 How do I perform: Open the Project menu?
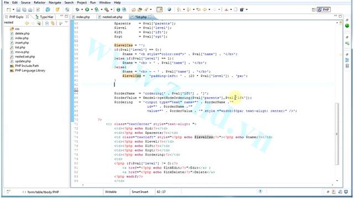(x=82, y=2)
